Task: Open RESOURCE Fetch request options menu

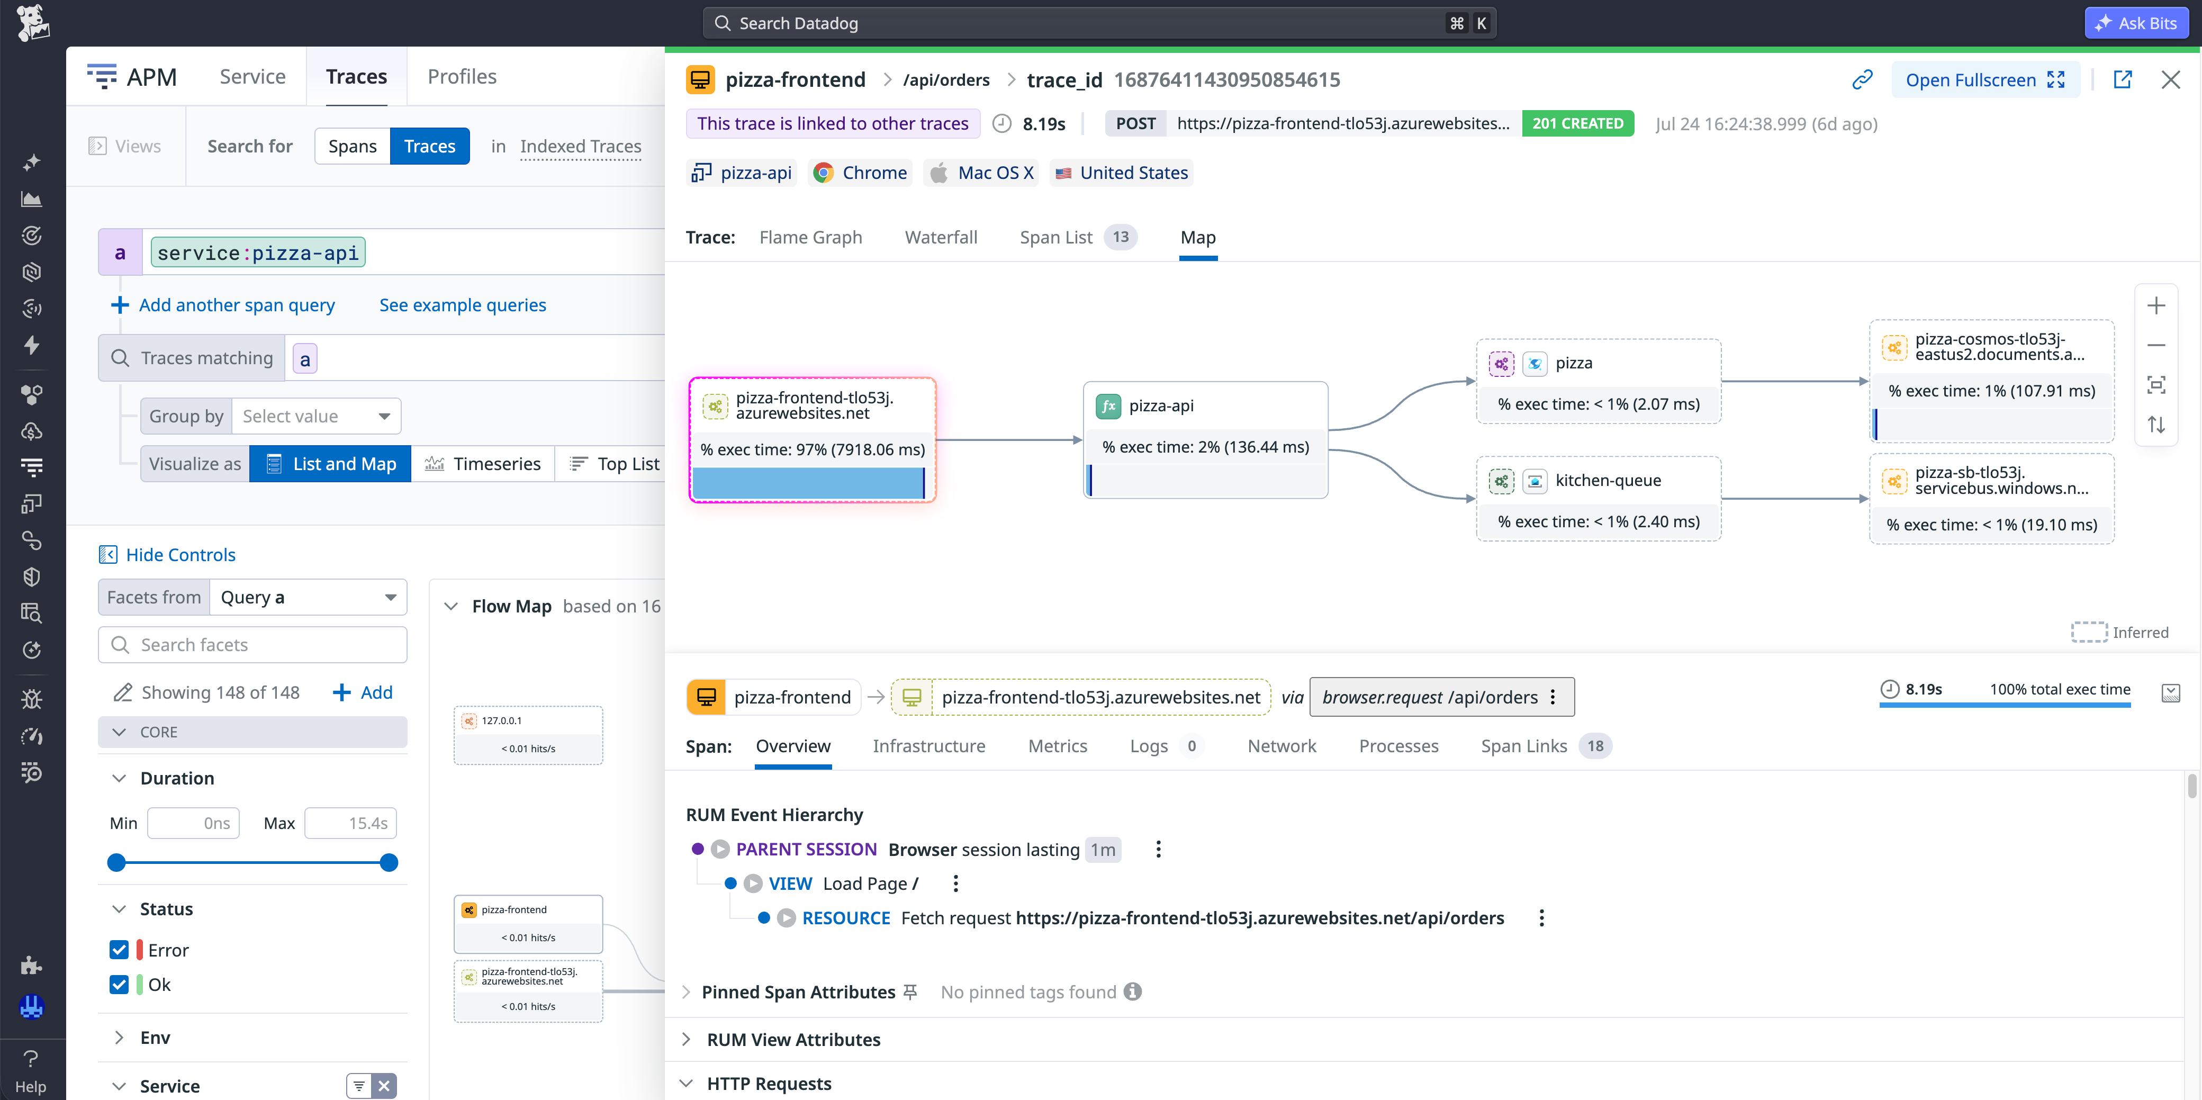Action: tap(1541, 918)
